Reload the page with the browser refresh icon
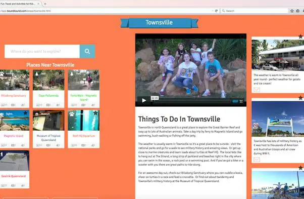The height and width of the screenshot is (199, 304). (216, 11)
